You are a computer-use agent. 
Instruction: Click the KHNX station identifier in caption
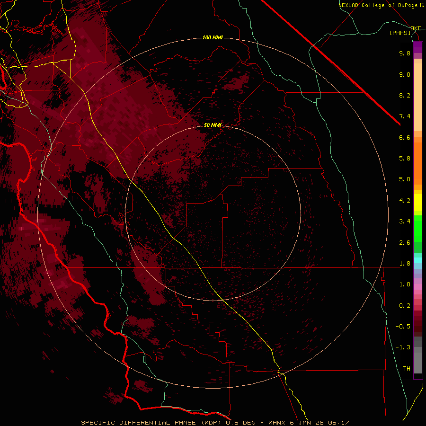click(x=277, y=423)
